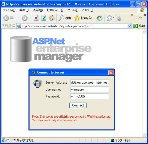Go to the Home page icon
This screenshot has width=148, height=144.
(x=52, y=18)
